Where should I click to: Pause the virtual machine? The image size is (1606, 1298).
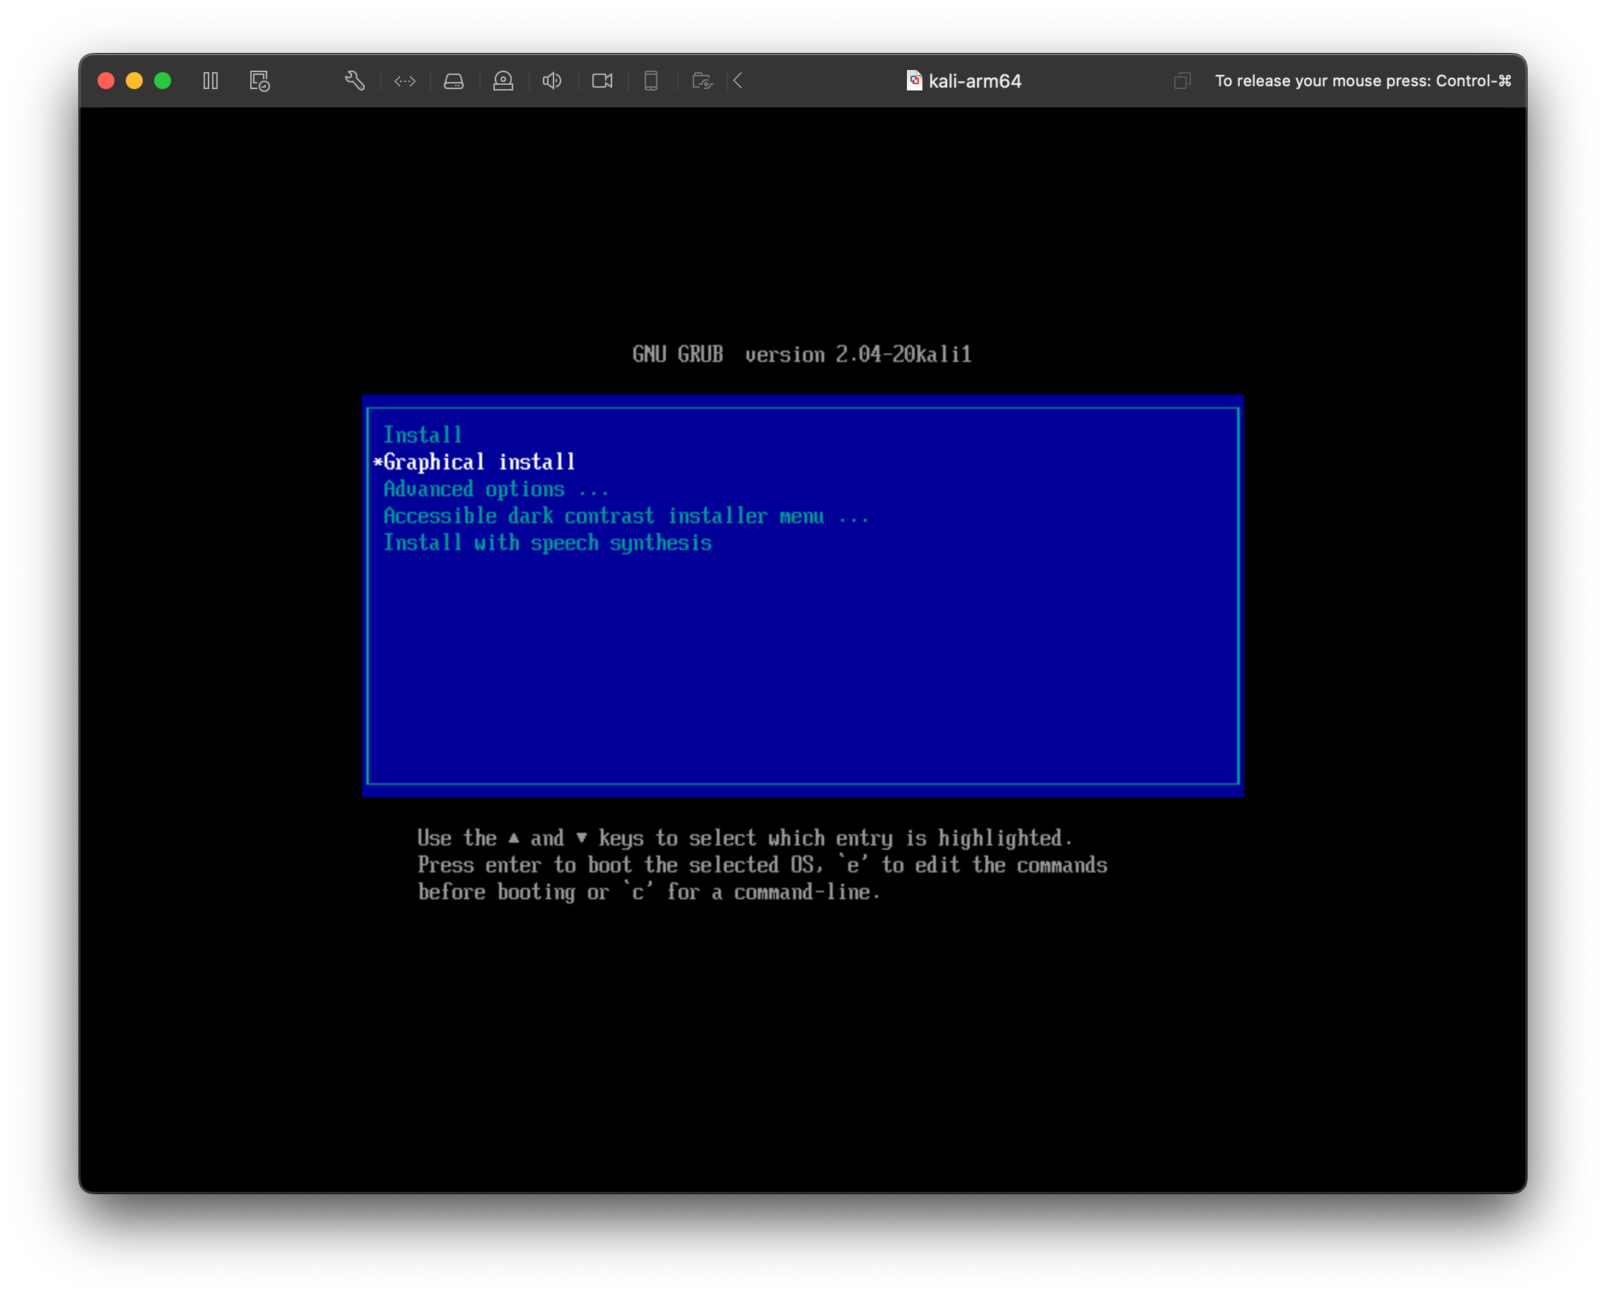click(x=211, y=81)
